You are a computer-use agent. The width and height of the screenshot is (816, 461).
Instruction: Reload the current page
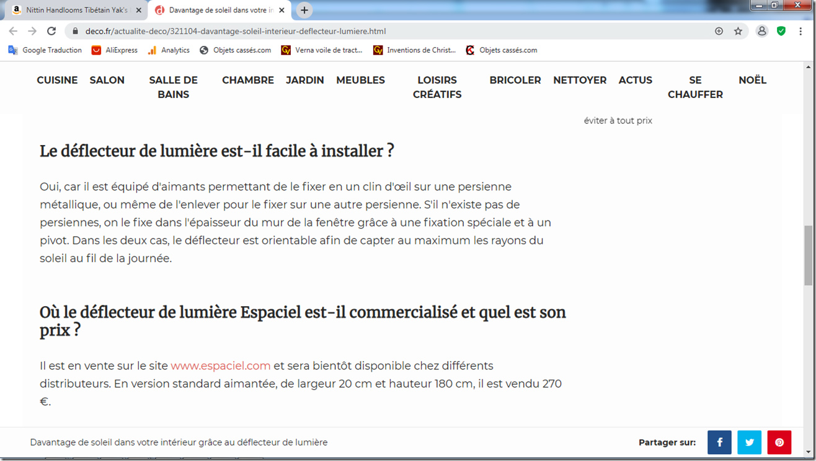(51, 31)
